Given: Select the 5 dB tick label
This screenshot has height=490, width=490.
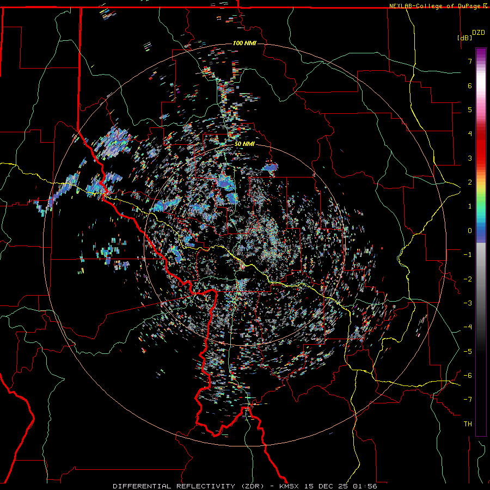Looking at the screenshot, I should pos(470,109).
